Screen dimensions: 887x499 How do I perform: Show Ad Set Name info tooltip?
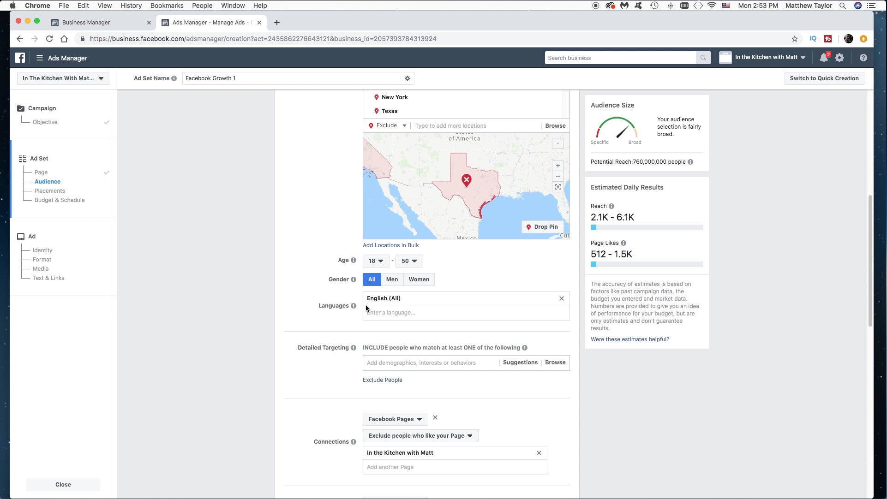point(174,78)
